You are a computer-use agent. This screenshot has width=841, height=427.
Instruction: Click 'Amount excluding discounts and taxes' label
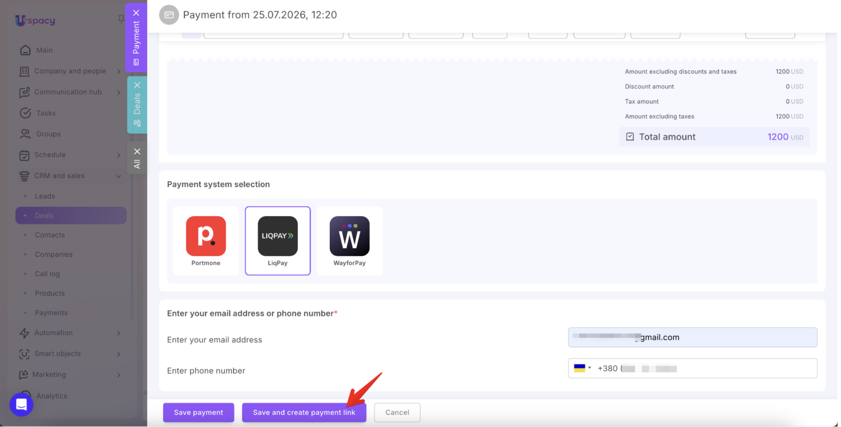681,72
